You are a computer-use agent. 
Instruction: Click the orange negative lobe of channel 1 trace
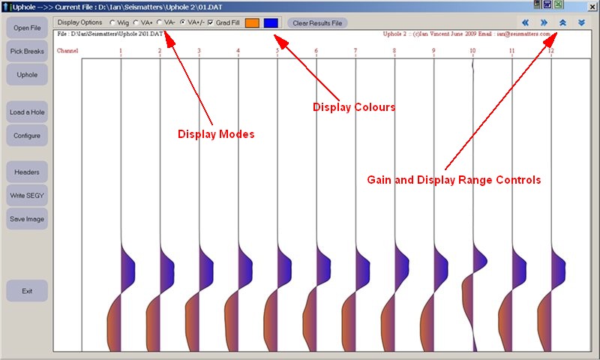tap(114, 323)
